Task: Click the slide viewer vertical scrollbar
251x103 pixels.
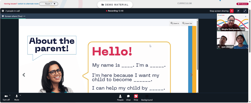Action: click(197, 45)
